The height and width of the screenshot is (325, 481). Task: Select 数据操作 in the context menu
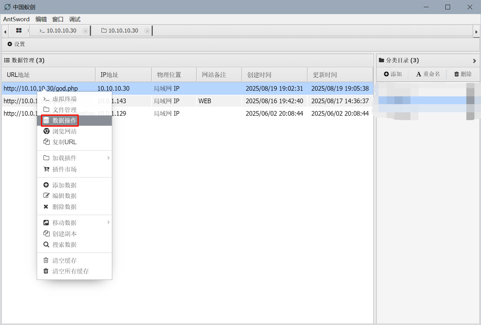[64, 120]
